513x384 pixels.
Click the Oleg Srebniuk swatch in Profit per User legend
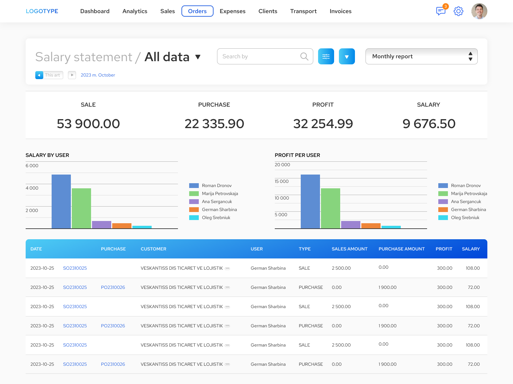pyautogui.click(x=443, y=217)
